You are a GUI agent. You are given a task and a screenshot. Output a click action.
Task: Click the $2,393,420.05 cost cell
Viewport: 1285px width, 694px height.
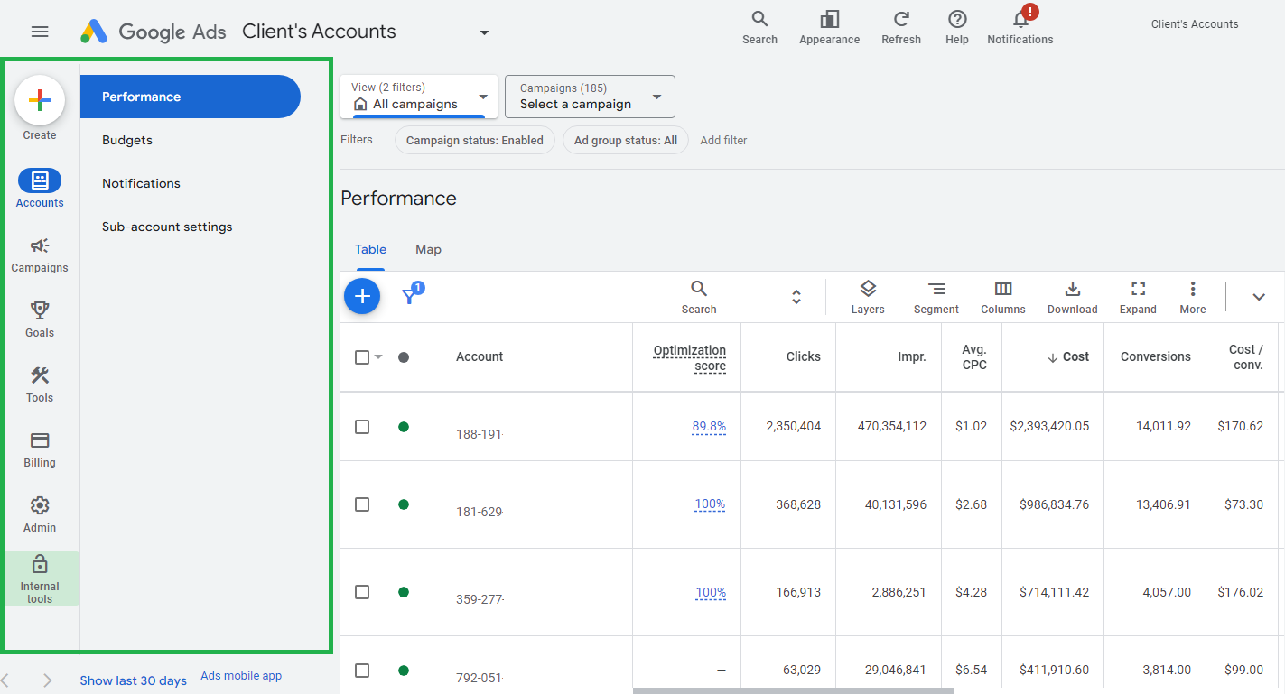point(1049,427)
